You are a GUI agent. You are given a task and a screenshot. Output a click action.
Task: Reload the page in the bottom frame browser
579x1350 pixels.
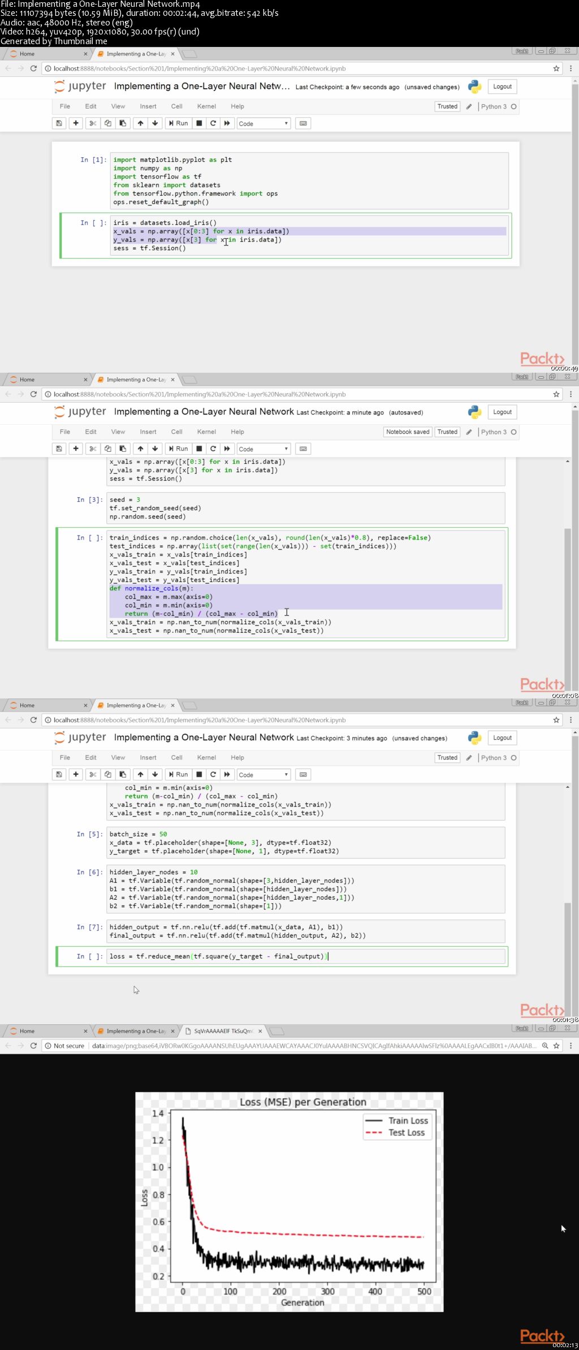point(33,1046)
